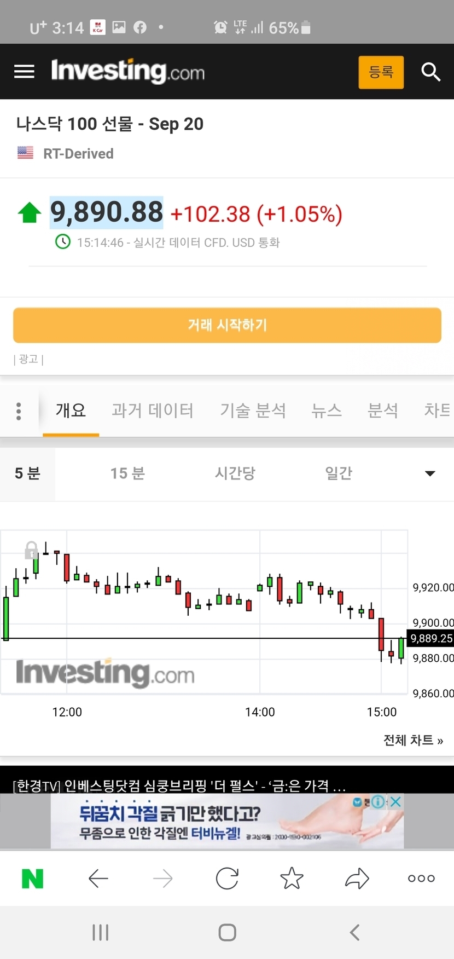Select the 15 분 chart interval
The height and width of the screenshot is (959, 454).
click(x=127, y=473)
